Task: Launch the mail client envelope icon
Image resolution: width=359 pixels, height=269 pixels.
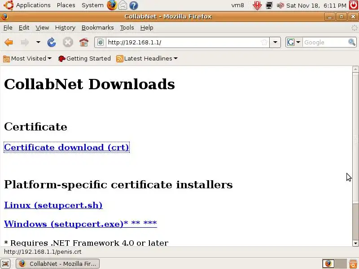Action: 123,5
